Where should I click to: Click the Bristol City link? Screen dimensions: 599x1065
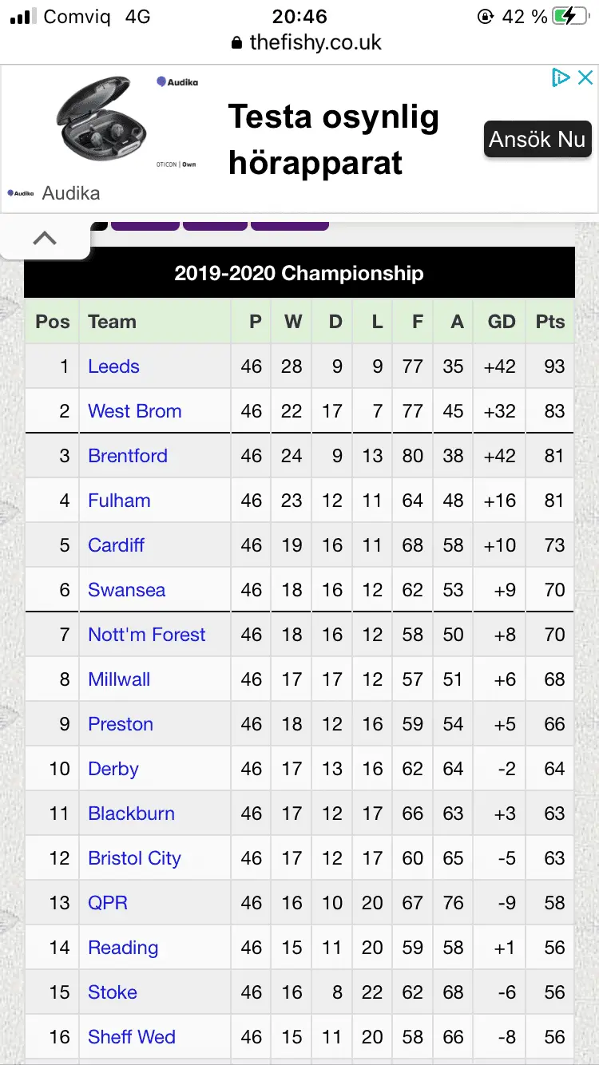coord(134,858)
